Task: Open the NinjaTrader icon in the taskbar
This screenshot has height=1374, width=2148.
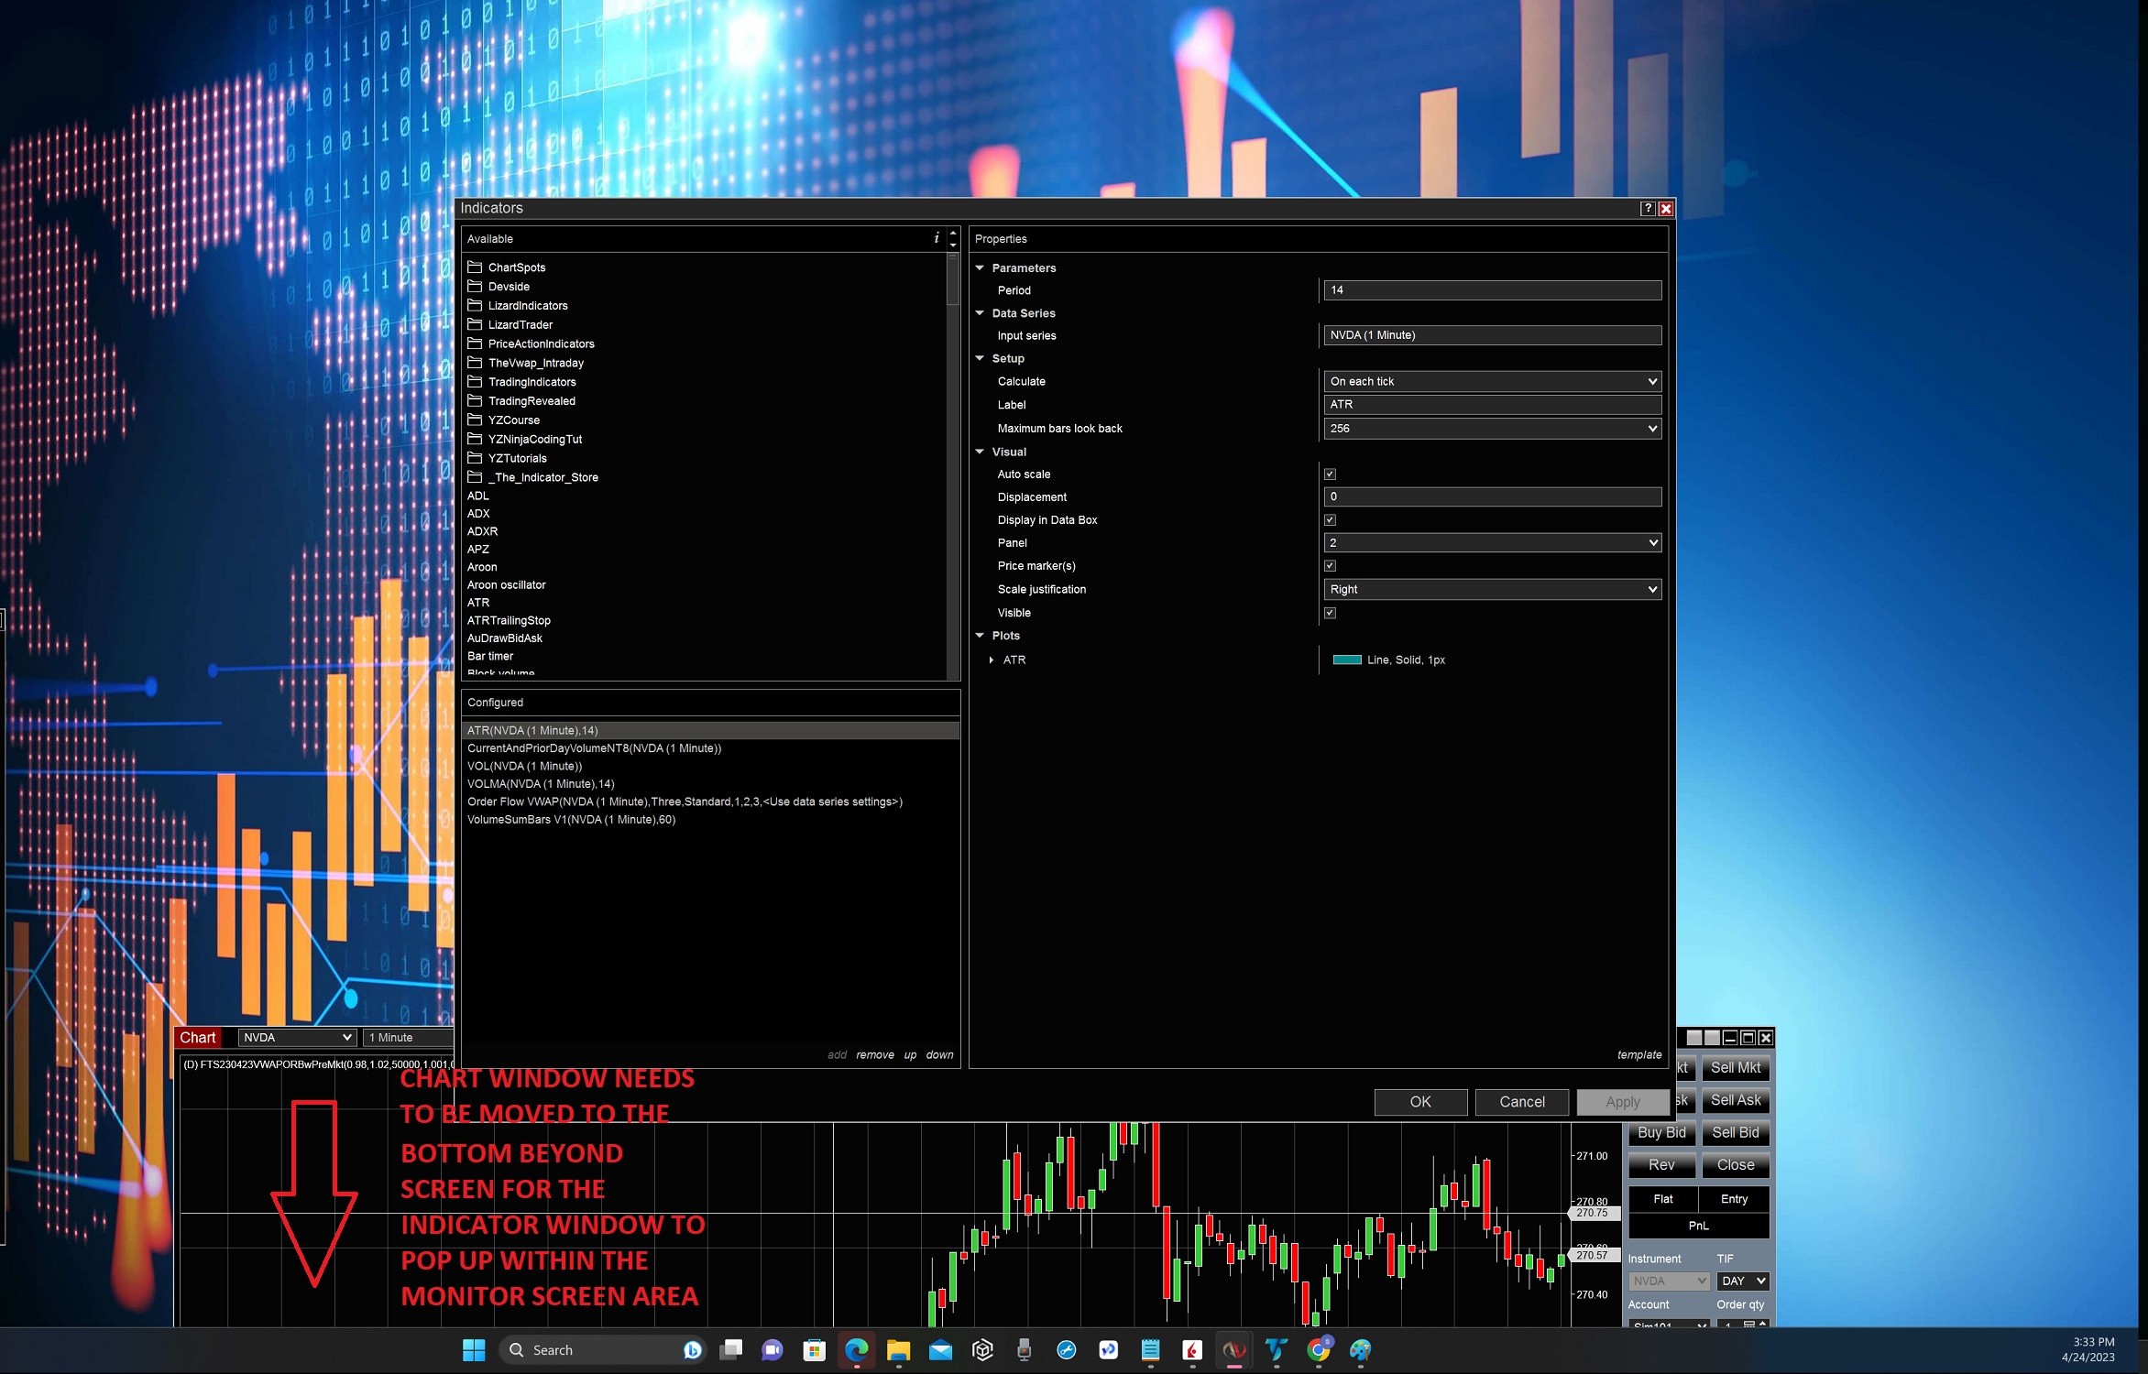Action: [x=1233, y=1349]
